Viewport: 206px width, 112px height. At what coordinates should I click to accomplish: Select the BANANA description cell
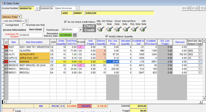(x=34, y=62)
